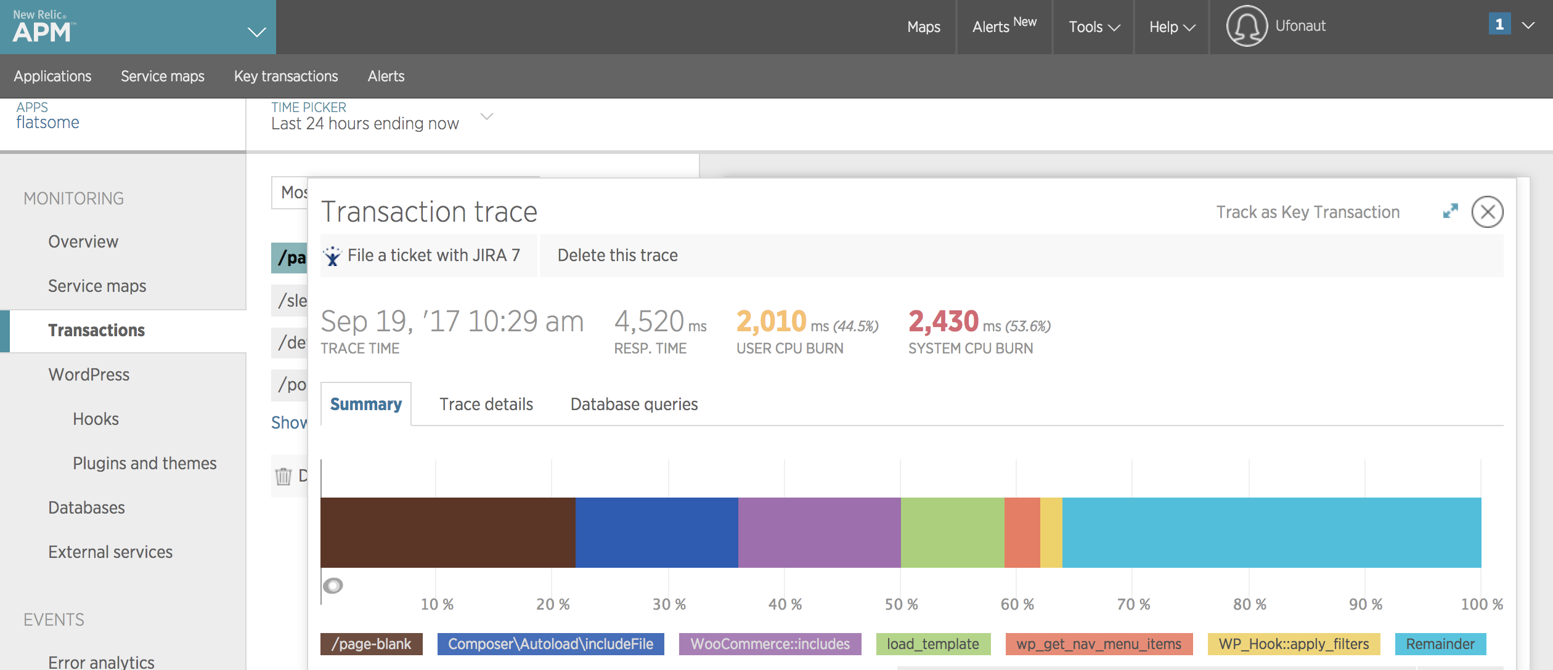Switch to the Trace details tab
The image size is (1553, 670).
(x=486, y=404)
